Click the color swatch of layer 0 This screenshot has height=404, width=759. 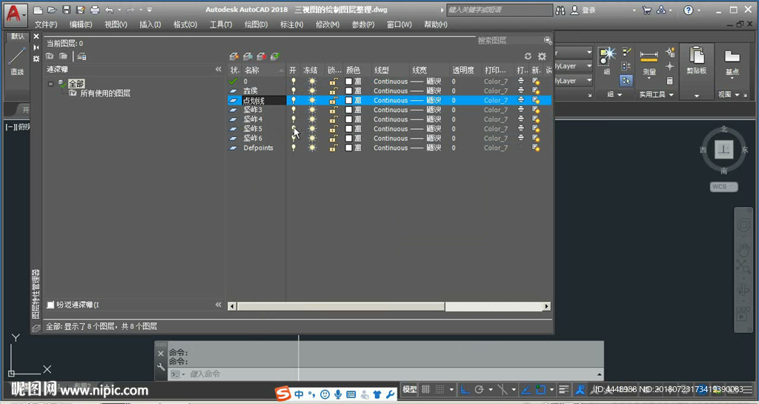(348, 82)
